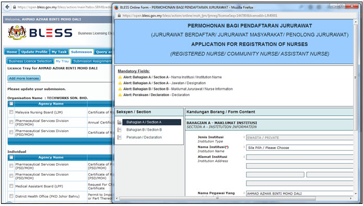Click the Jenis Institusi SWASTA / PRIVATE field
Viewport: 363px width, 206px height.
click(300, 138)
